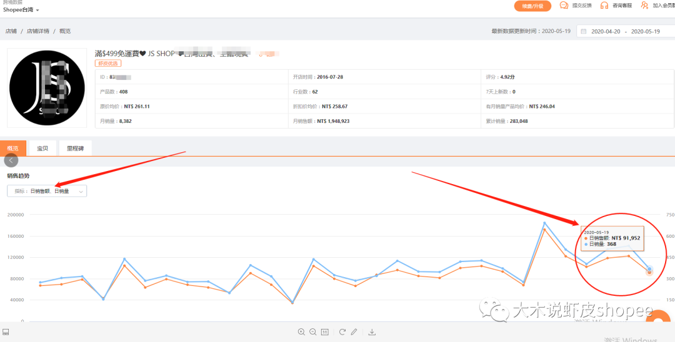Click the 开店时间 2016-07-28 cell
Viewport: 675px width, 342px height.
[384, 77]
